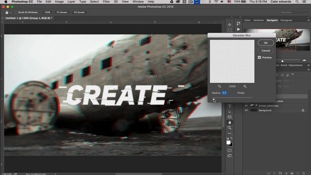Open the Navigator panel group menu

click(x=309, y=20)
